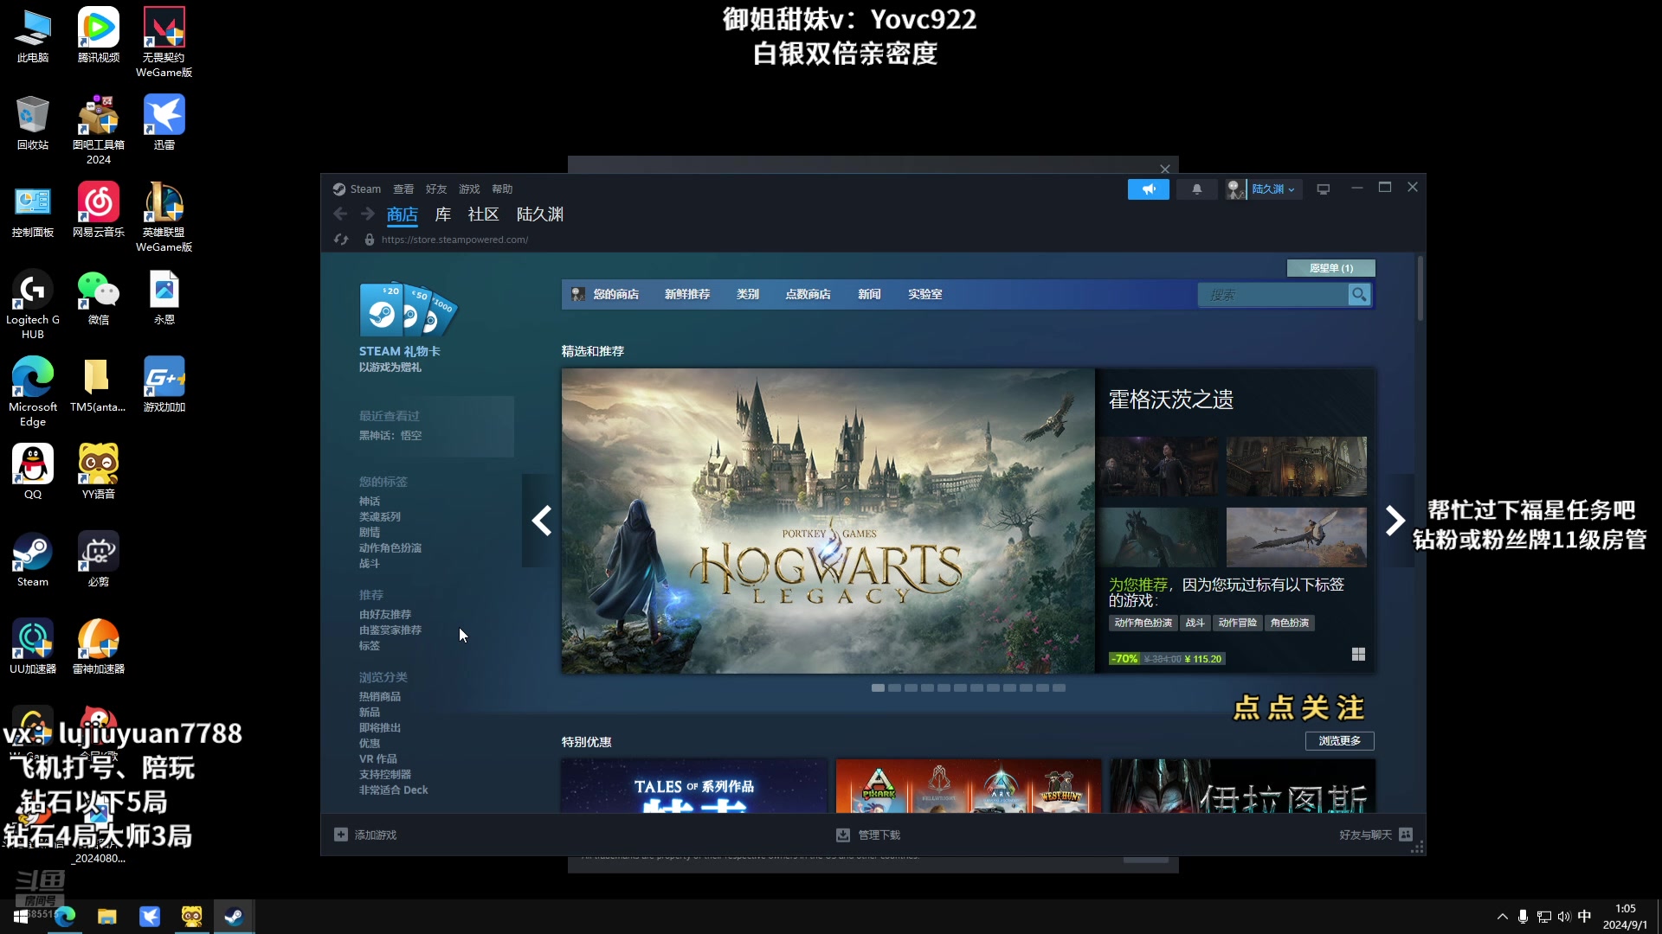Click the Steam taskbar icon
The width and height of the screenshot is (1662, 934).
click(234, 917)
